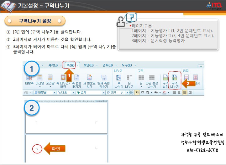226x165 pixels.
Task: Open 구역 설정 section settings
Action: point(165,81)
